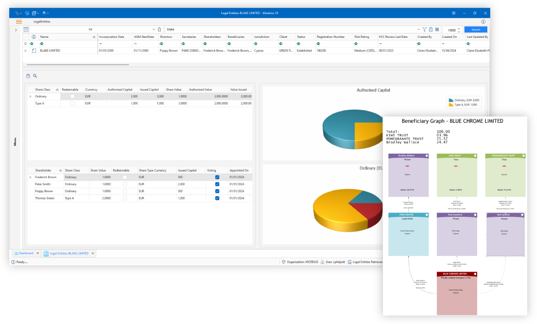This screenshot has width=537, height=324.
Task: Click the Ready info icon in status bar
Action: point(13,262)
